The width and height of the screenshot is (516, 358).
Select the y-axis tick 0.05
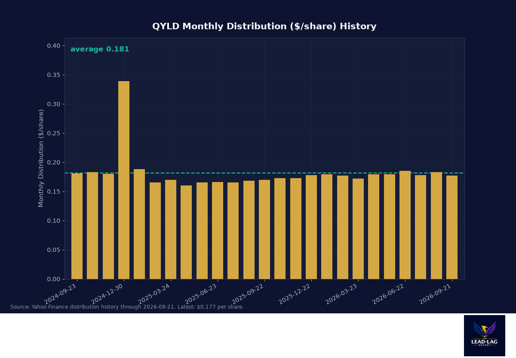tap(53, 250)
